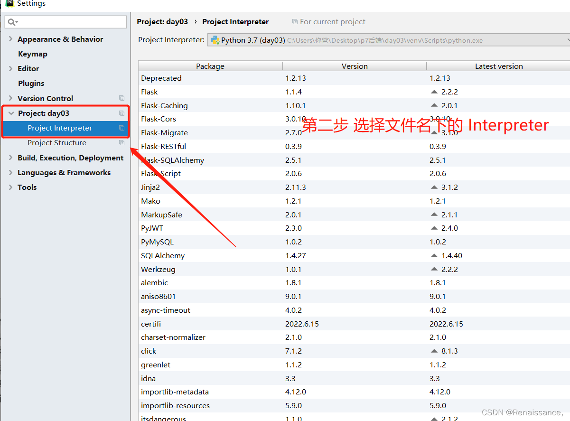Screen dimensions: 570x421
Task: Select the greenlet package row
Action: click(354, 365)
